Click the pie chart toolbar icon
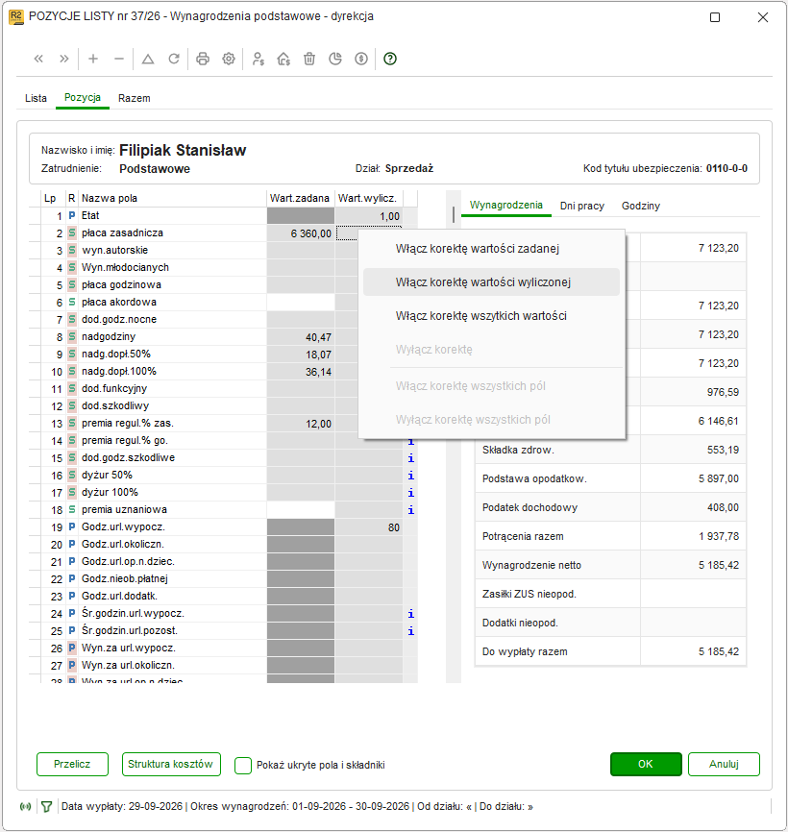The image size is (788, 832). coord(335,59)
